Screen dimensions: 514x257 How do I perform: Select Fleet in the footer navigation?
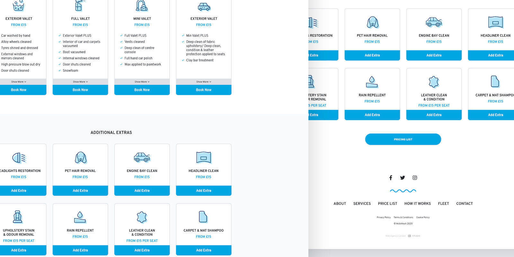click(443, 204)
